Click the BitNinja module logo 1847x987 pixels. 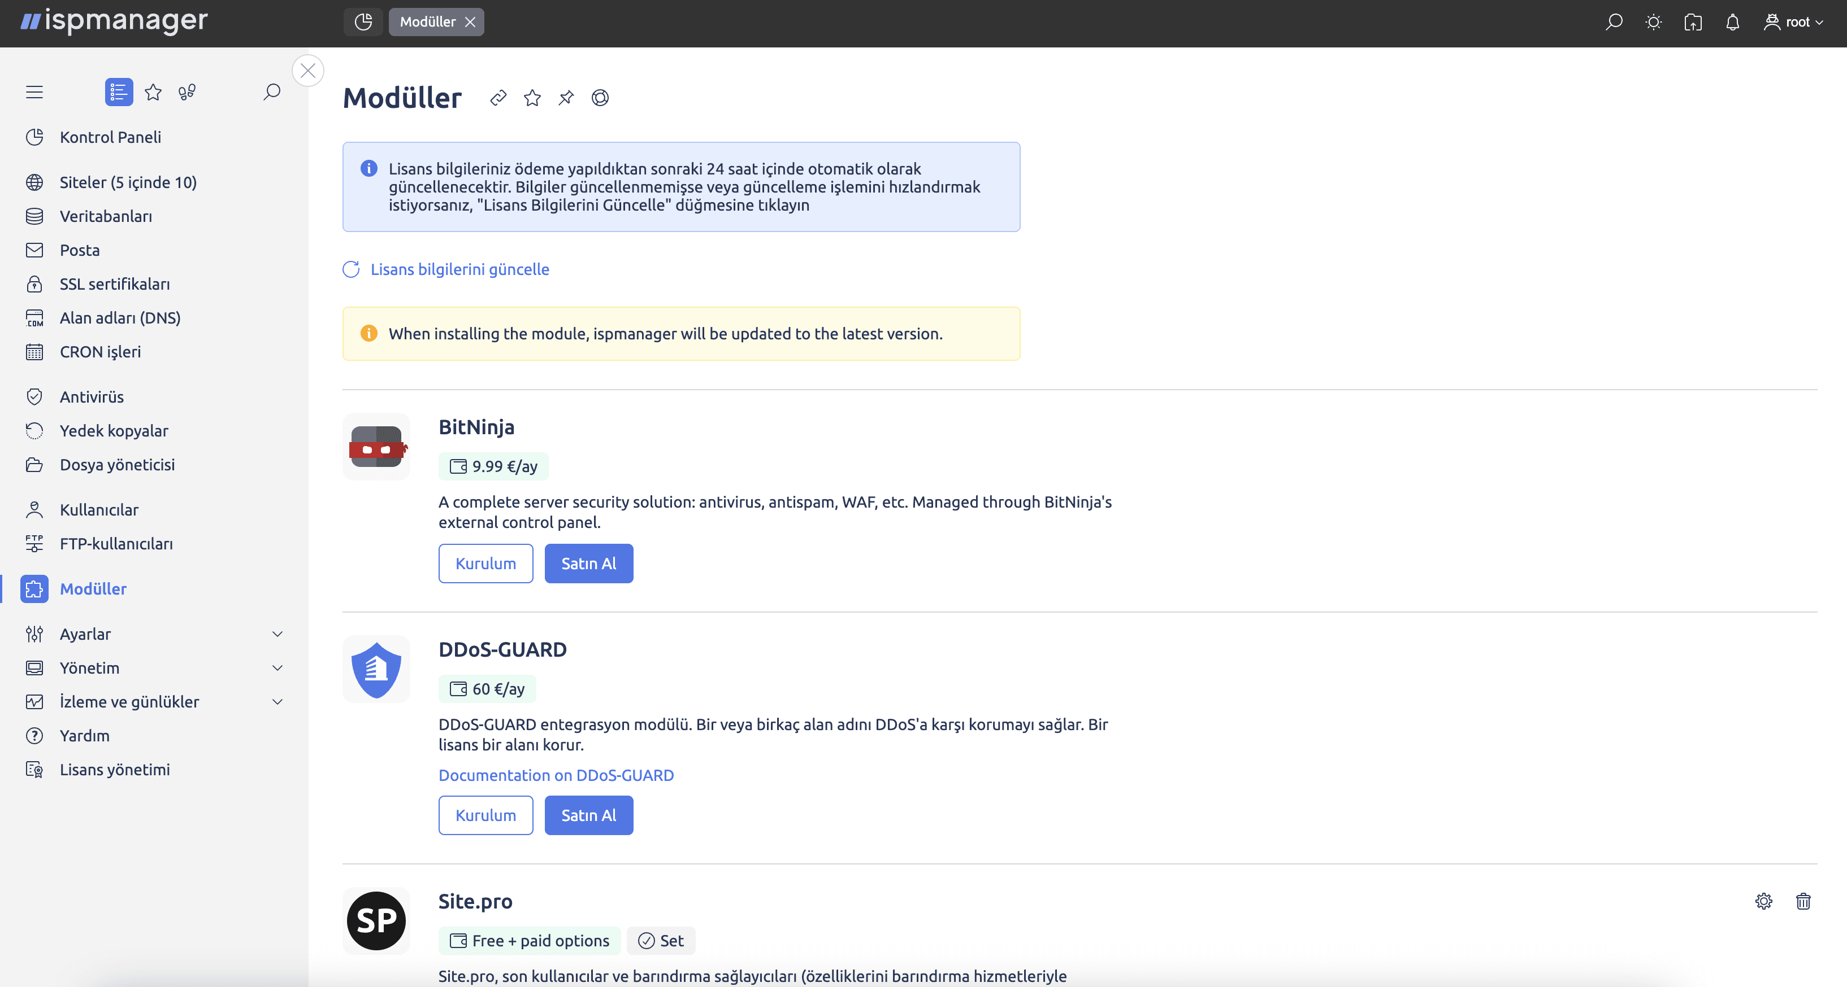[x=376, y=446]
